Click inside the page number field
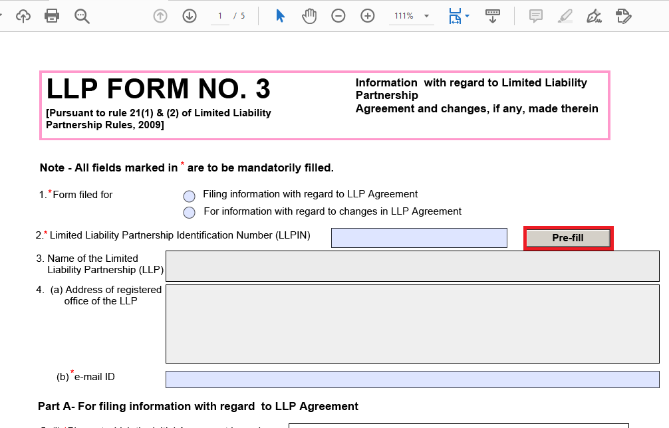 pos(219,15)
